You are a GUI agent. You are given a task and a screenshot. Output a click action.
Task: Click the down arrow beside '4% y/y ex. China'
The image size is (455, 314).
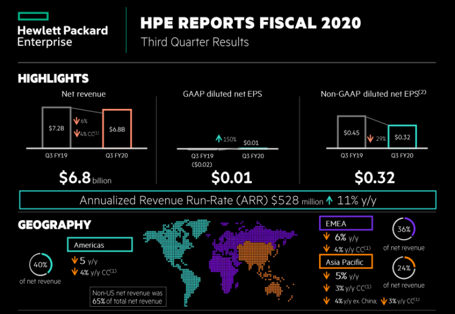pyautogui.click(x=327, y=301)
